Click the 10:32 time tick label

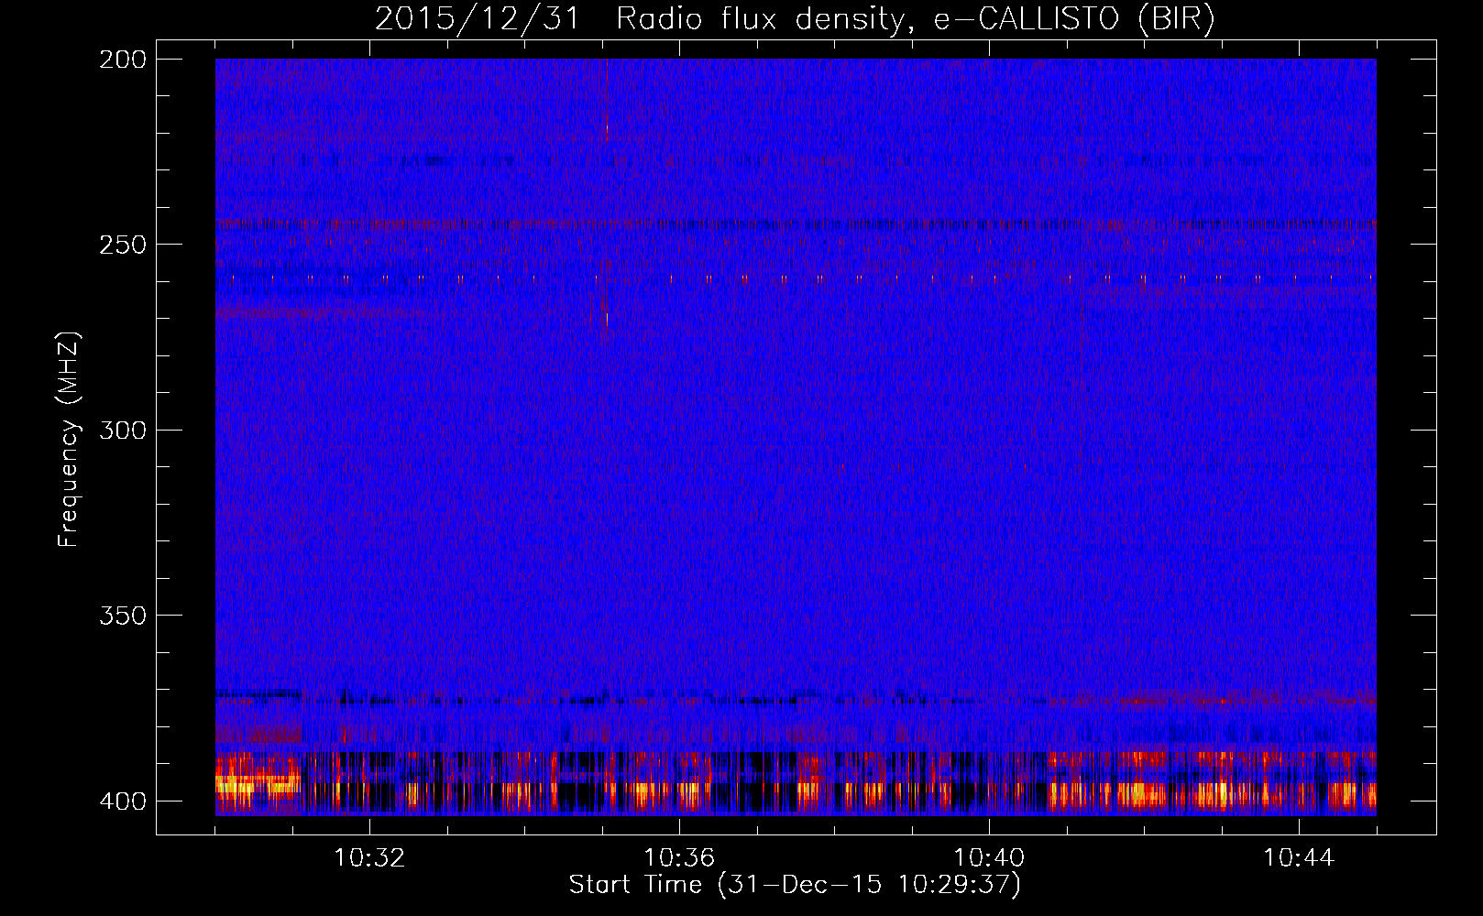(x=369, y=858)
